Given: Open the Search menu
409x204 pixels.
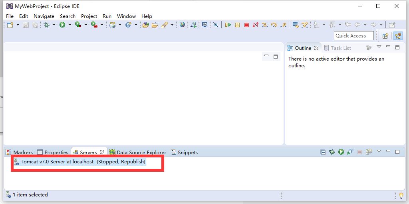Looking at the screenshot, I should click(68, 16).
